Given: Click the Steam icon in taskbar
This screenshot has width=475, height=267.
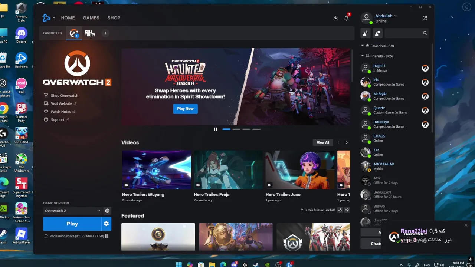Looking at the screenshot, I should click(256, 264).
